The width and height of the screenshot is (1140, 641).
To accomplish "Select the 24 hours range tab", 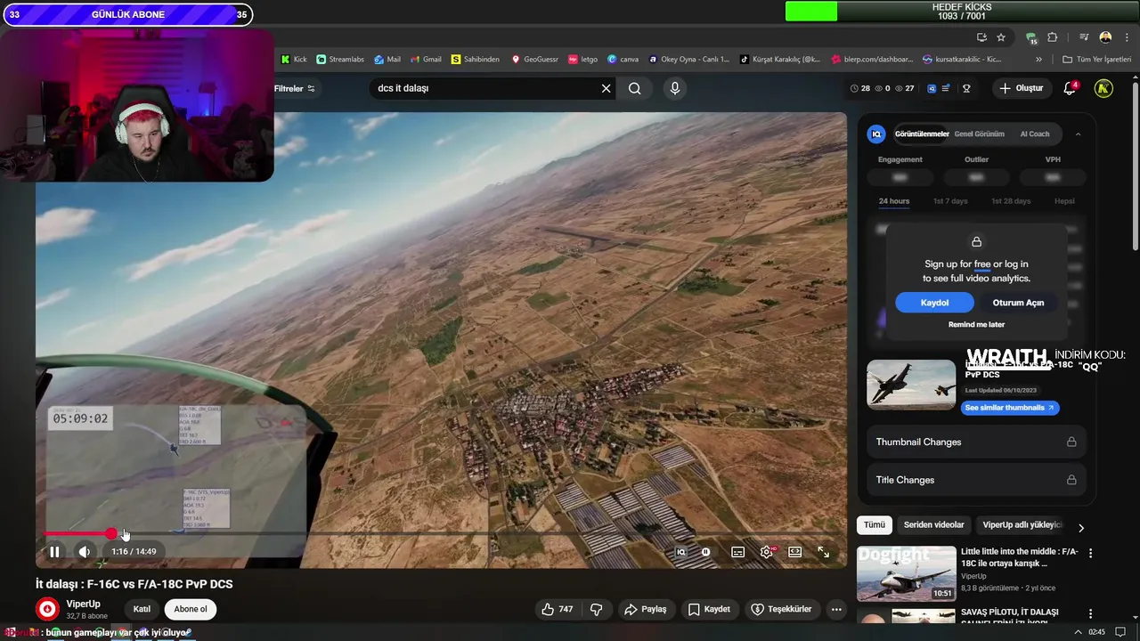I will coord(894,201).
